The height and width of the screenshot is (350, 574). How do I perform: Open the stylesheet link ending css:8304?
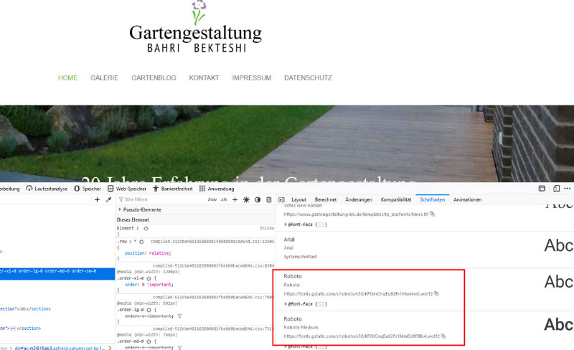tap(213, 266)
